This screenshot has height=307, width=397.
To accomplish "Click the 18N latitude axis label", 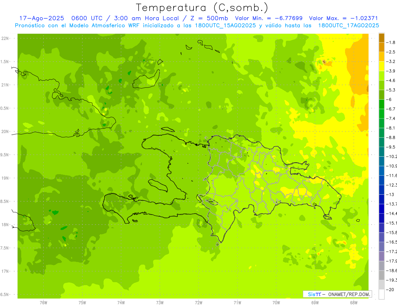I will click(5, 225).
